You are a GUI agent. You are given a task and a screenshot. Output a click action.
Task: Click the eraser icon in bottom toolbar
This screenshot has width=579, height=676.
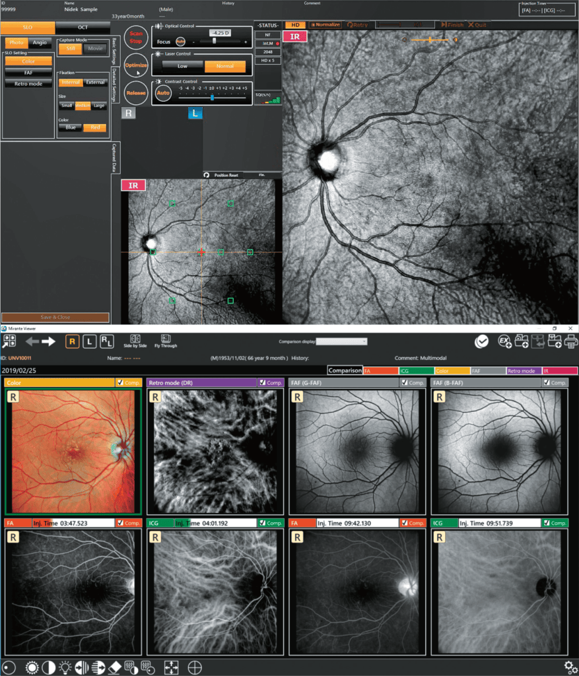tap(113, 667)
